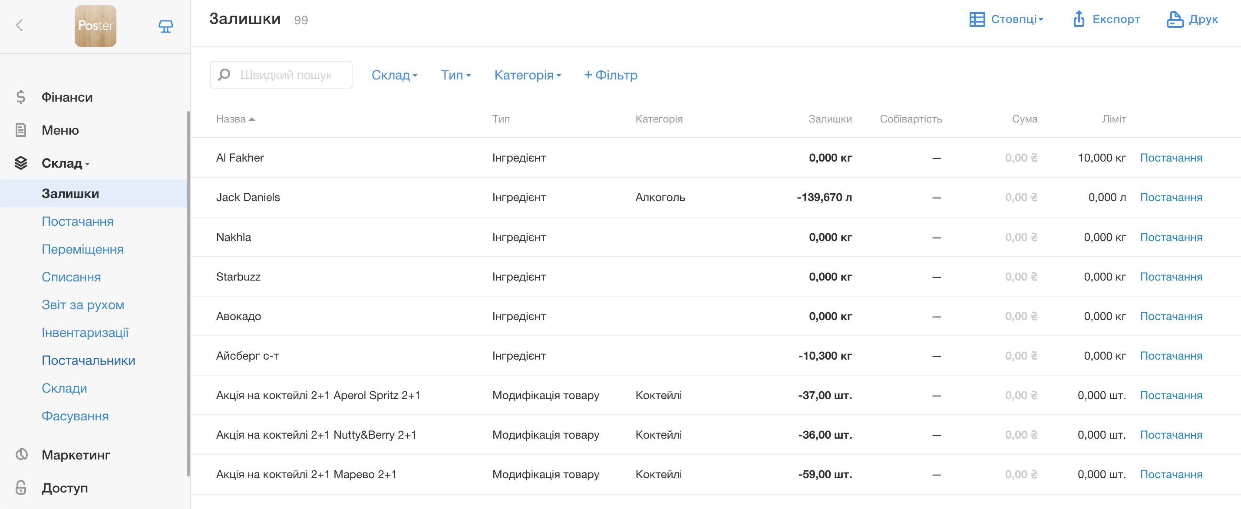Image resolution: width=1241 pixels, height=509 pixels.
Task: Click the Швидкий пошук search field
Action: [285, 75]
